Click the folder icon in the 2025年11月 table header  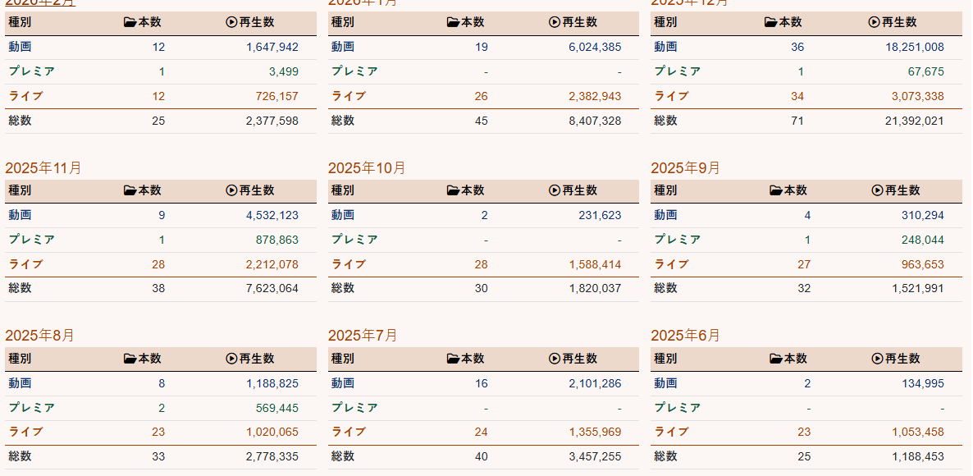[130, 190]
